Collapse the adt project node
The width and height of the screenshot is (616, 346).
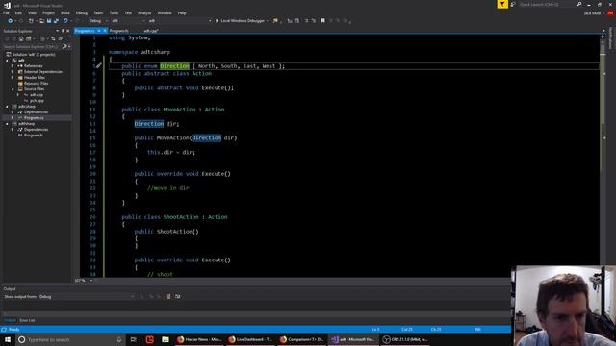pyautogui.click(x=7, y=61)
